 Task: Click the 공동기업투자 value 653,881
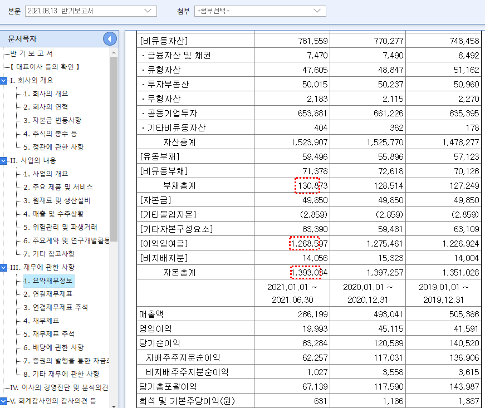[x=312, y=114]
